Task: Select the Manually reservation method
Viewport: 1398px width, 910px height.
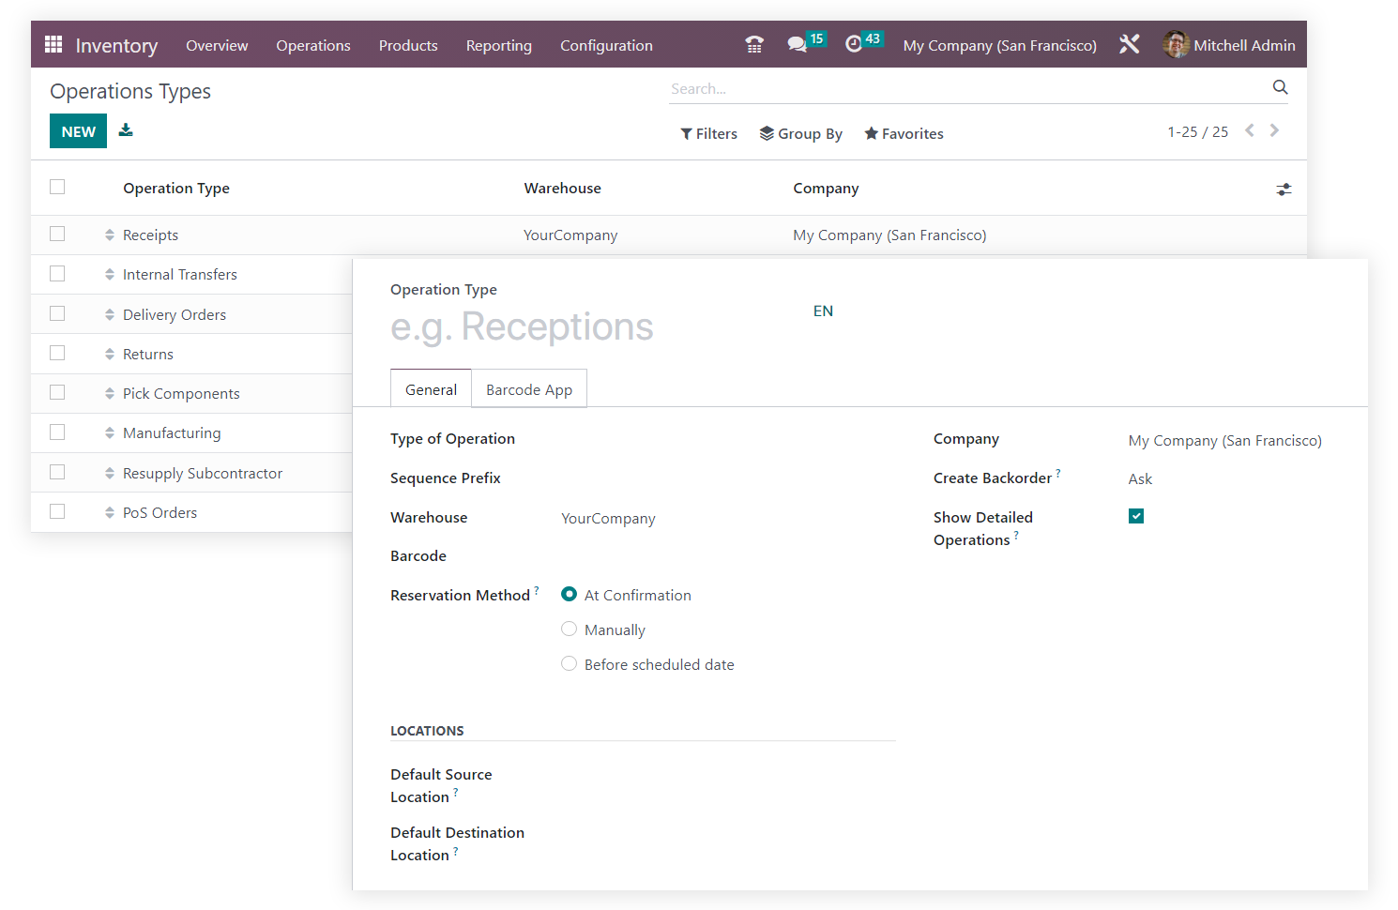Action: point(569,629)
